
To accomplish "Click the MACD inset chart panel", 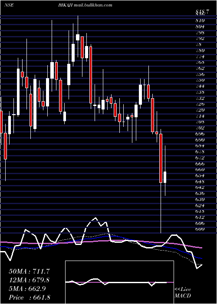I will [119, 282].
